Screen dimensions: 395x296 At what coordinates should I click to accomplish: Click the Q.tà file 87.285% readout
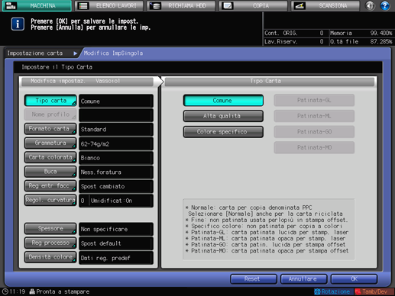coord(361,41)
